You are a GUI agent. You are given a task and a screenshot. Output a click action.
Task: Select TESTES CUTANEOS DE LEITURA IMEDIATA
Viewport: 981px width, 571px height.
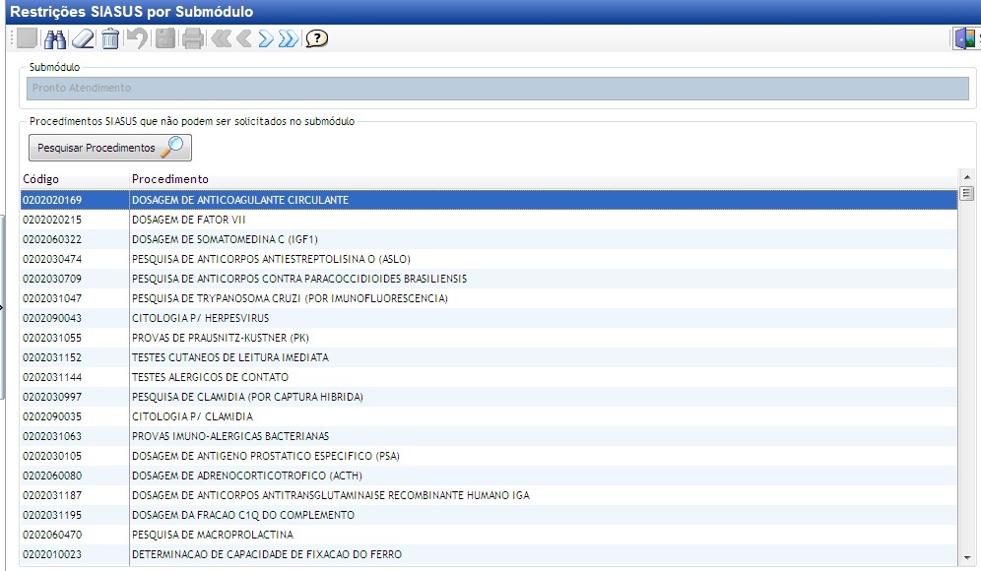(489, 357)
